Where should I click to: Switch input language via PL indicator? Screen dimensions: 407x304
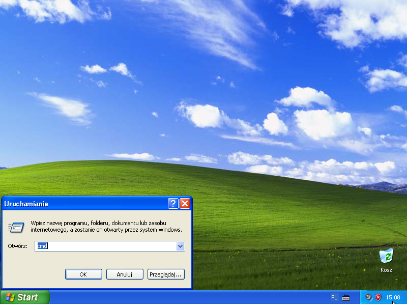point(334,297)
